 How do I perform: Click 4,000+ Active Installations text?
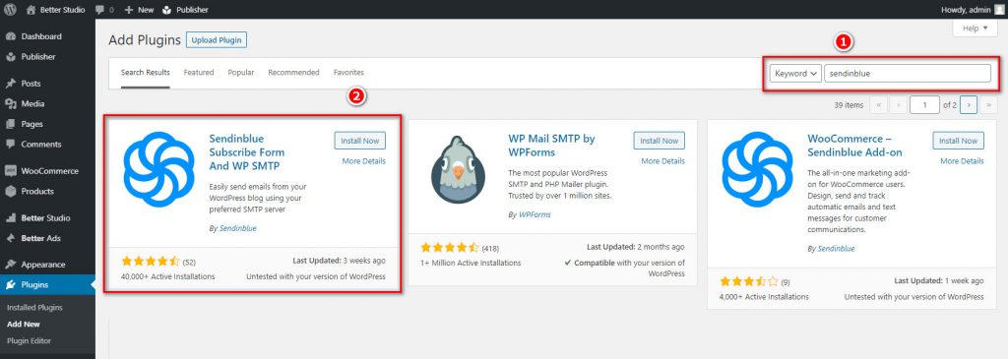764,297
